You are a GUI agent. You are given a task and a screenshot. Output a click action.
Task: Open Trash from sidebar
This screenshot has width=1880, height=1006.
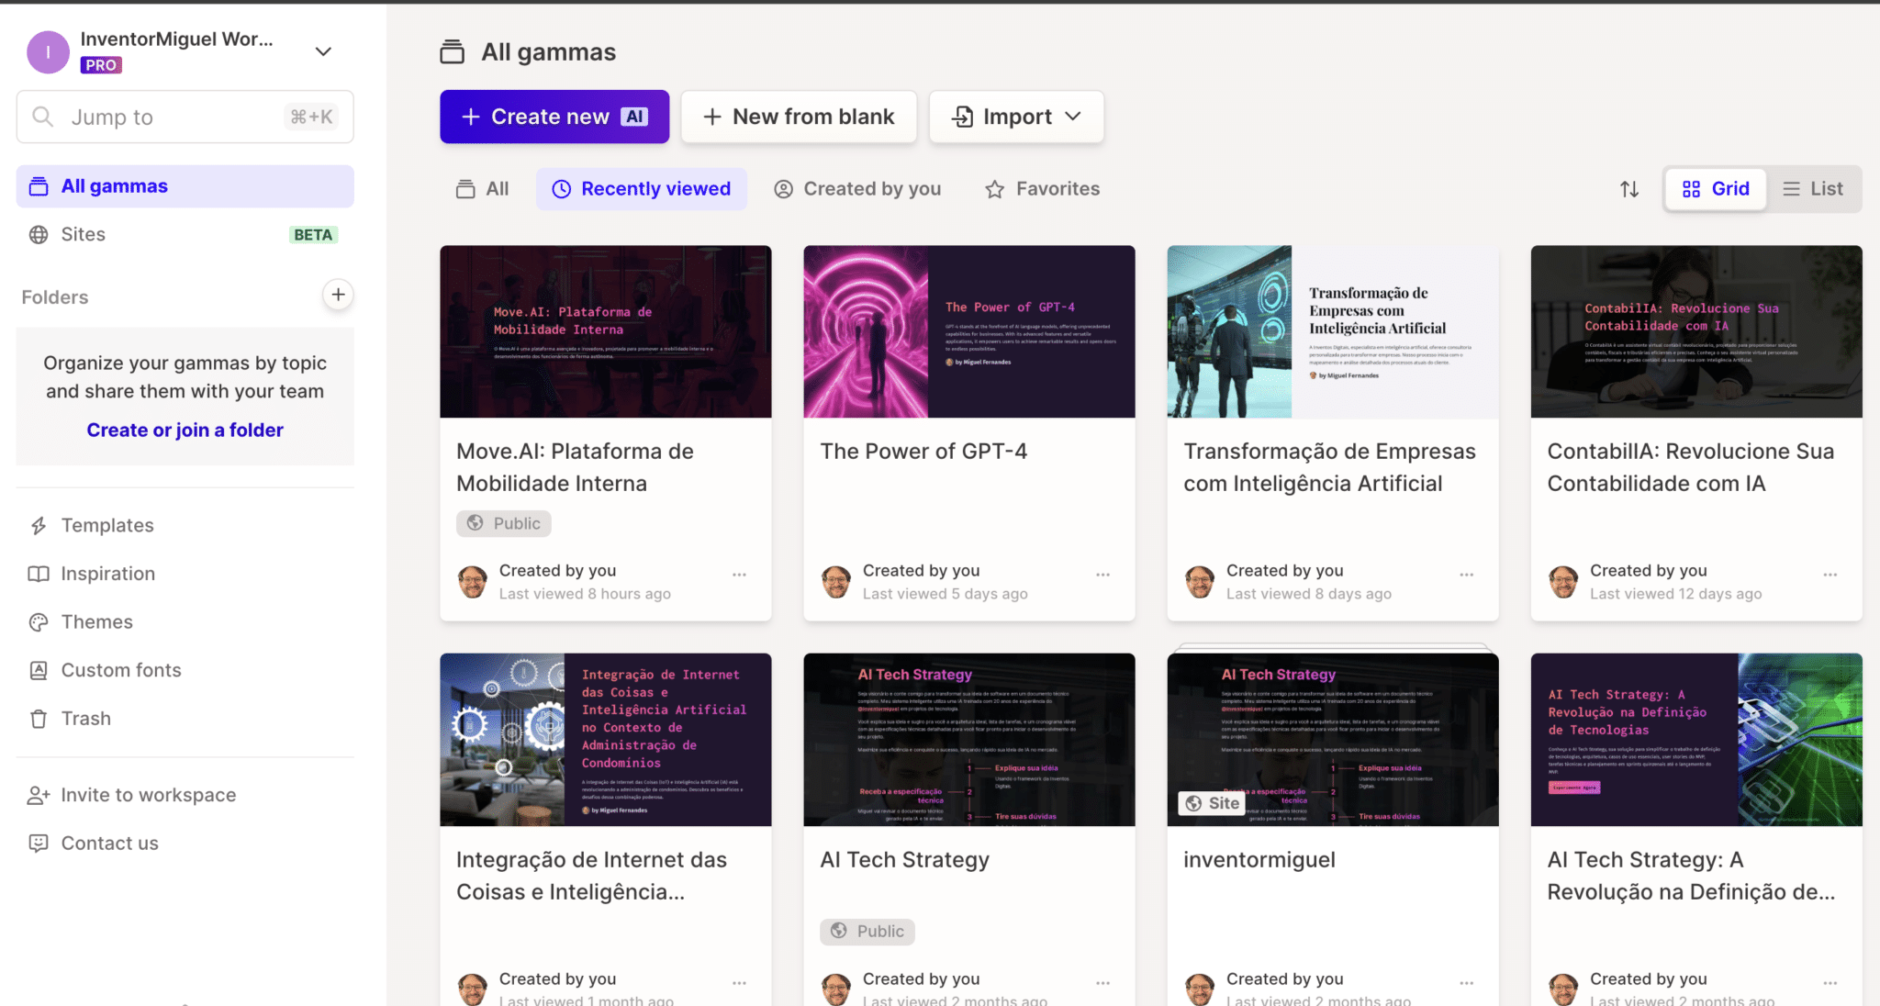85,719
